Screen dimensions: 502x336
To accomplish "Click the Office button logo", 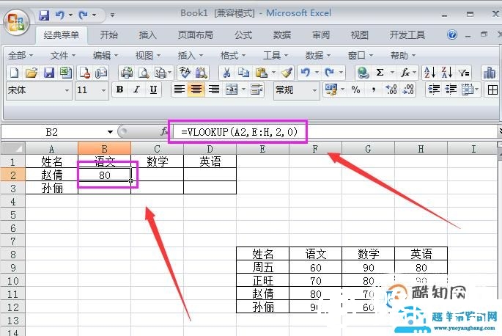I will 16,23.
